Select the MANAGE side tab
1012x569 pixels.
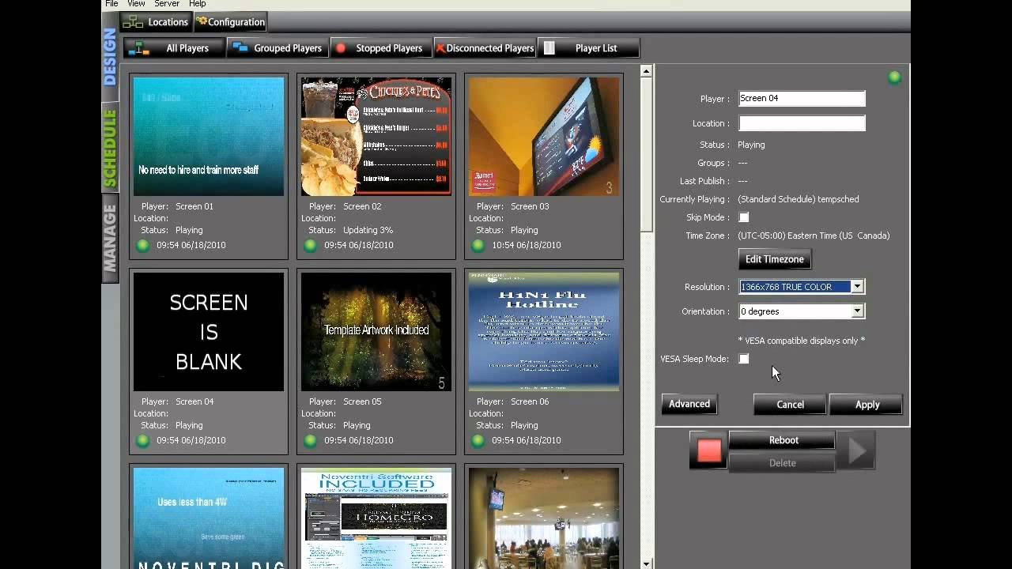coord(110,237)
